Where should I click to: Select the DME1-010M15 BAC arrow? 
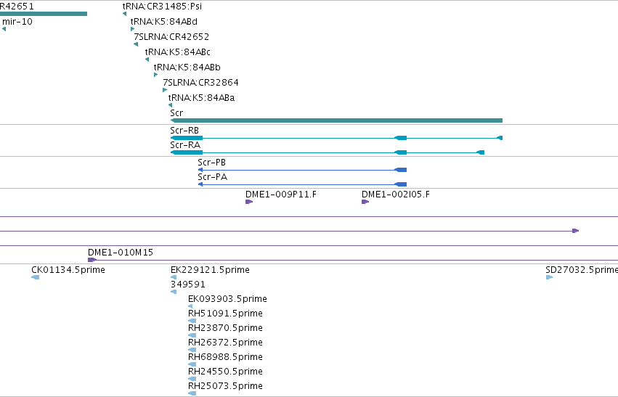click(92, 260)
